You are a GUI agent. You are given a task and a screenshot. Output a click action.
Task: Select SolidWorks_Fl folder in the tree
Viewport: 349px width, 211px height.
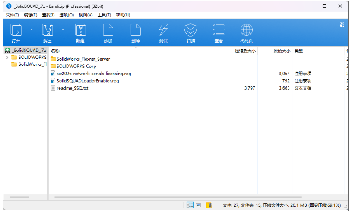click(29, 64)
